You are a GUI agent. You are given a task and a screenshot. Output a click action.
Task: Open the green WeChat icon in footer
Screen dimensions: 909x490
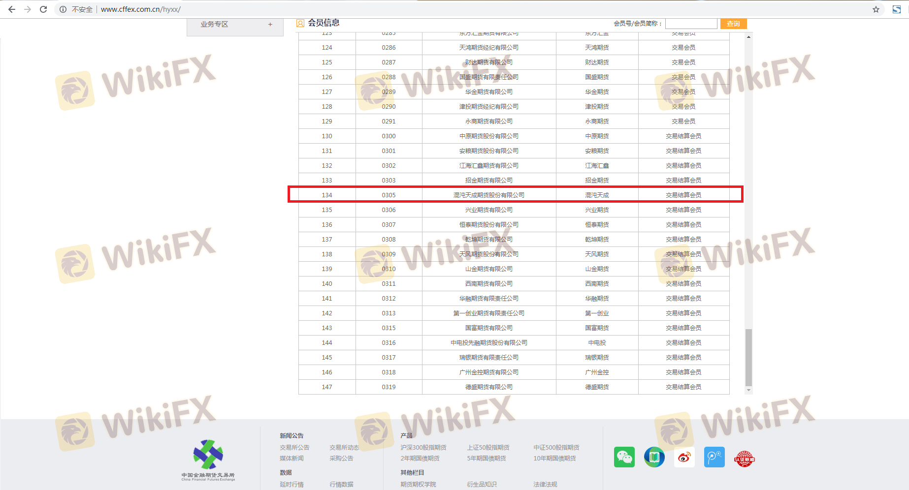pyautogui.click(x=624, y=457)
